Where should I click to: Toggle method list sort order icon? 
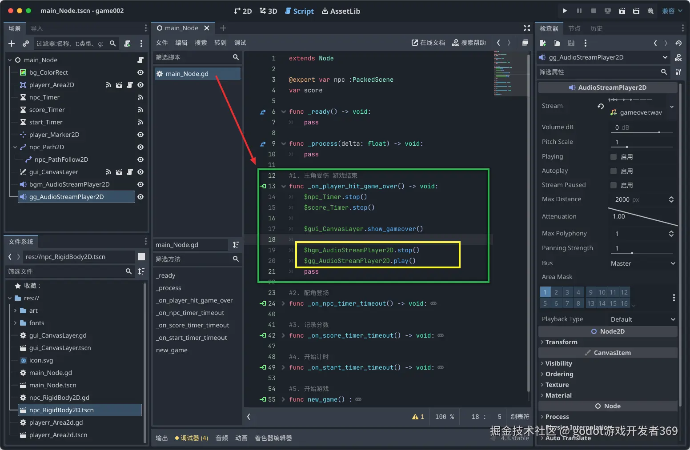click(x=236, y=245)
